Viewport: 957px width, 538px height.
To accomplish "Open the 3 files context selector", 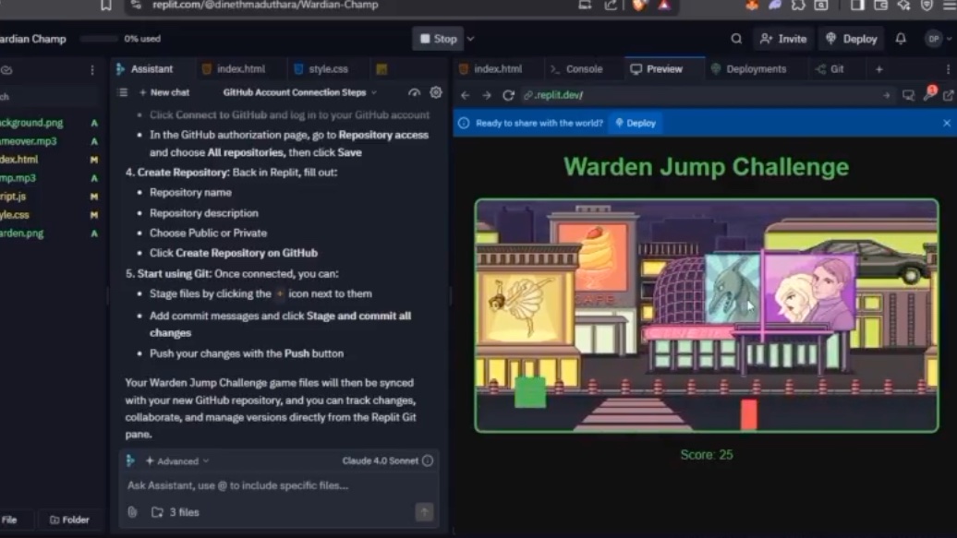I will (x=176, y=512).
